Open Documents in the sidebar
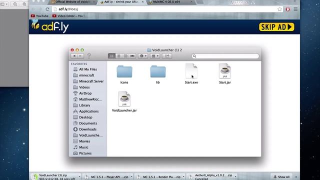 88,123
